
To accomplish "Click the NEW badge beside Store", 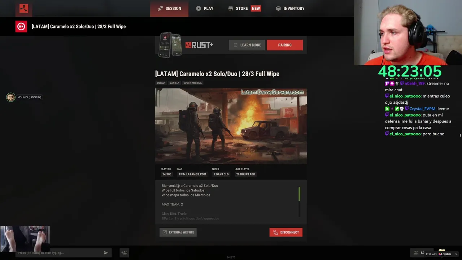I will coord(256,8).
